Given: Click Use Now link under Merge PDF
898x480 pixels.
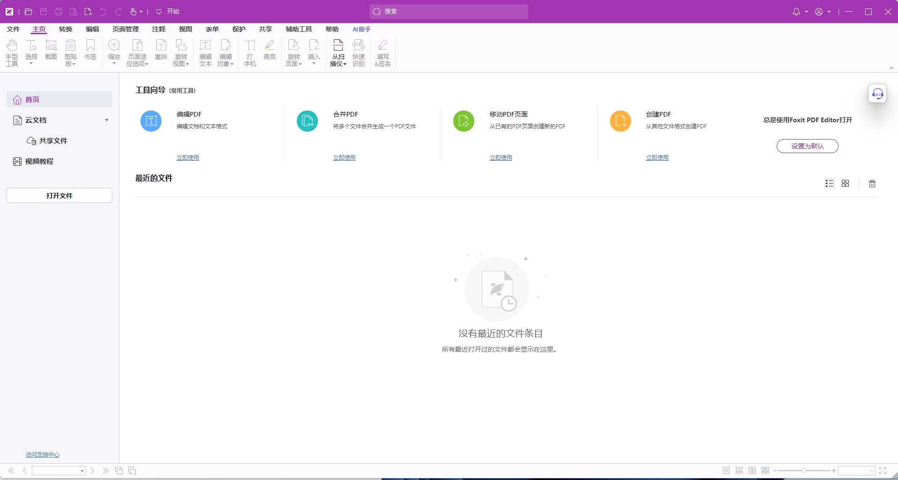Looking at the screenshot, I should [x=344, y=158].
